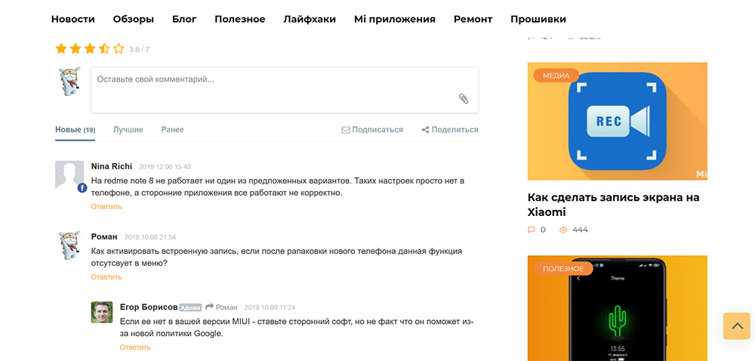Open the article "Как сделать запись экрана на Xiaomi"
The height and width of the screenshot is (361, 755).
coord(613,205)
